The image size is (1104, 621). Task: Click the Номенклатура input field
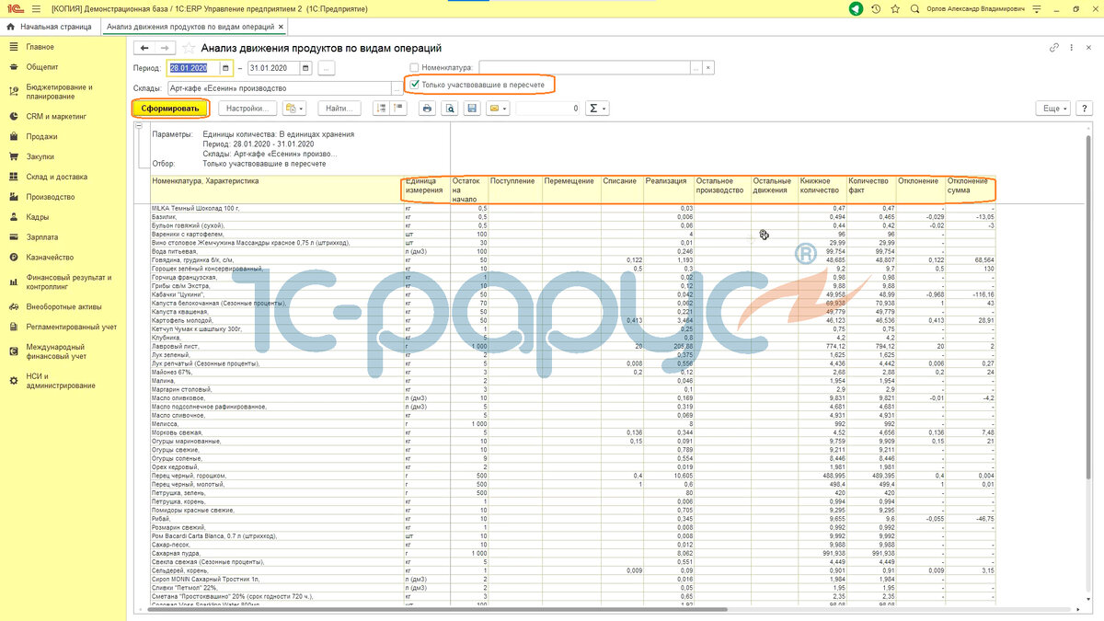[x=584, y=68]
